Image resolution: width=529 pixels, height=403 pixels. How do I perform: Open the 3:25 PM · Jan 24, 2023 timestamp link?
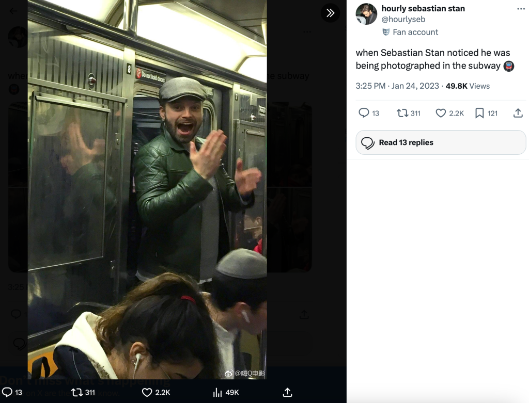tap(397, 86)
